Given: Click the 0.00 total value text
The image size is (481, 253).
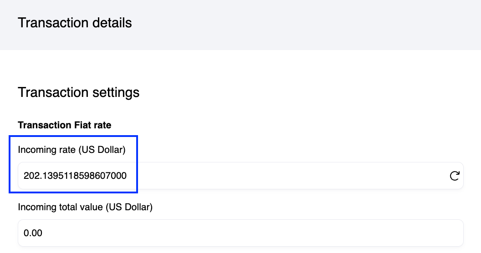Looking at the screenshot, I should [x=33, y=233].
